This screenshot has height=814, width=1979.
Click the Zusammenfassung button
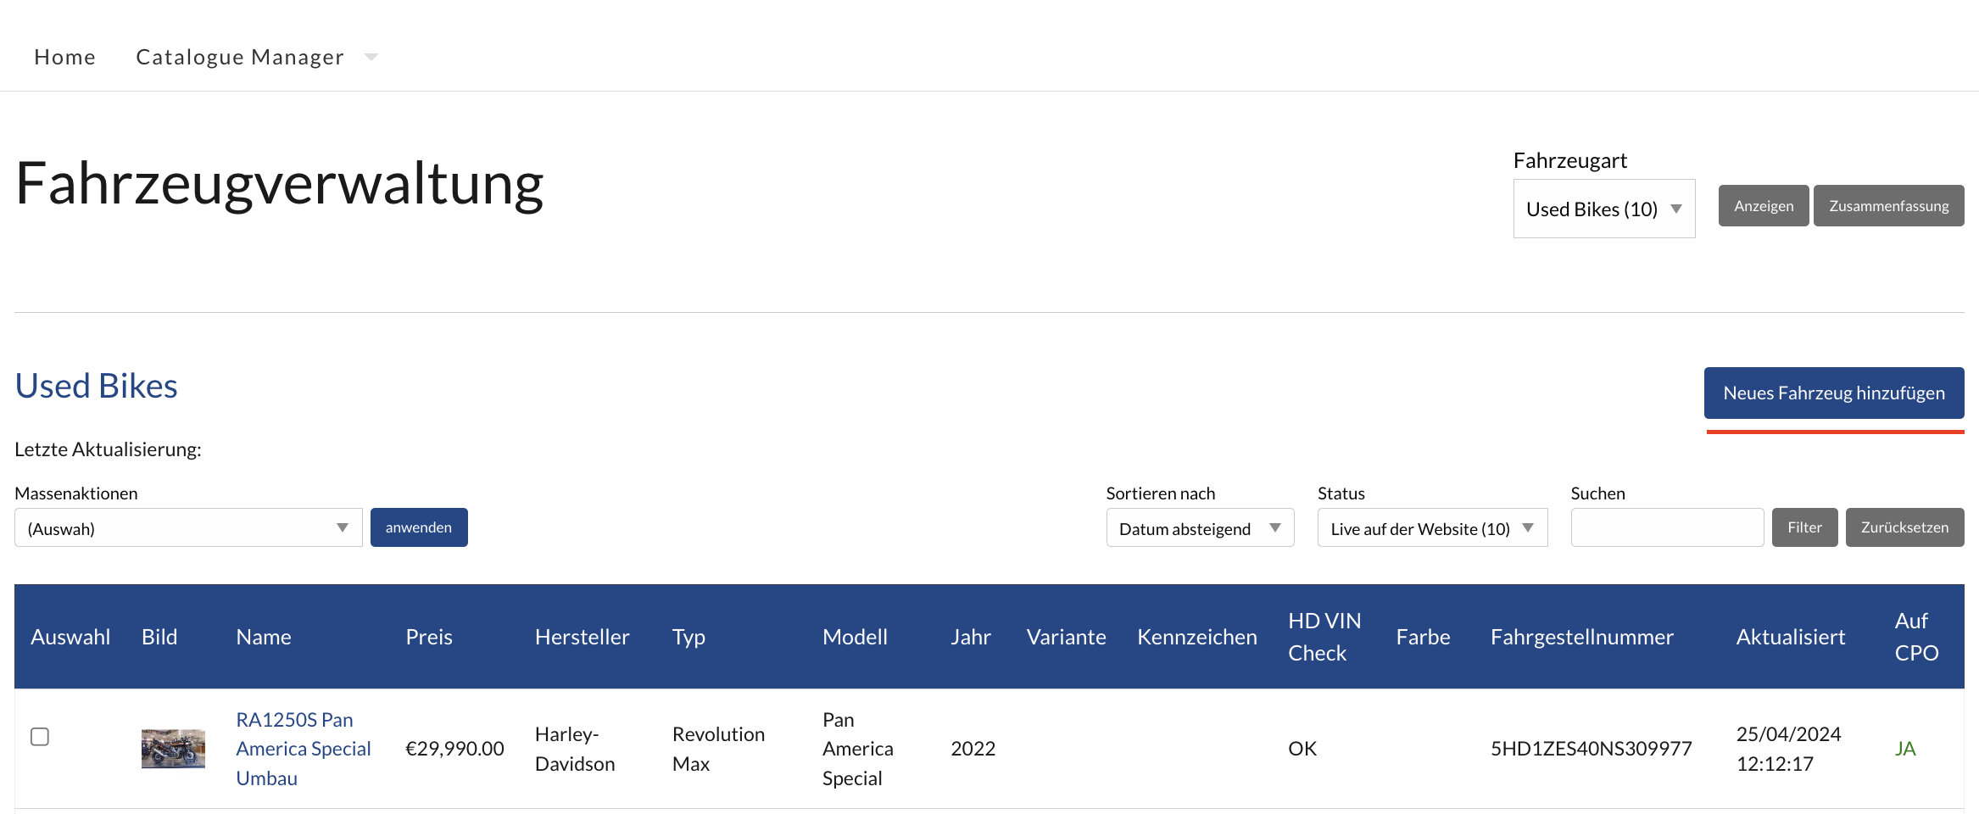(x=1888, y=205)
